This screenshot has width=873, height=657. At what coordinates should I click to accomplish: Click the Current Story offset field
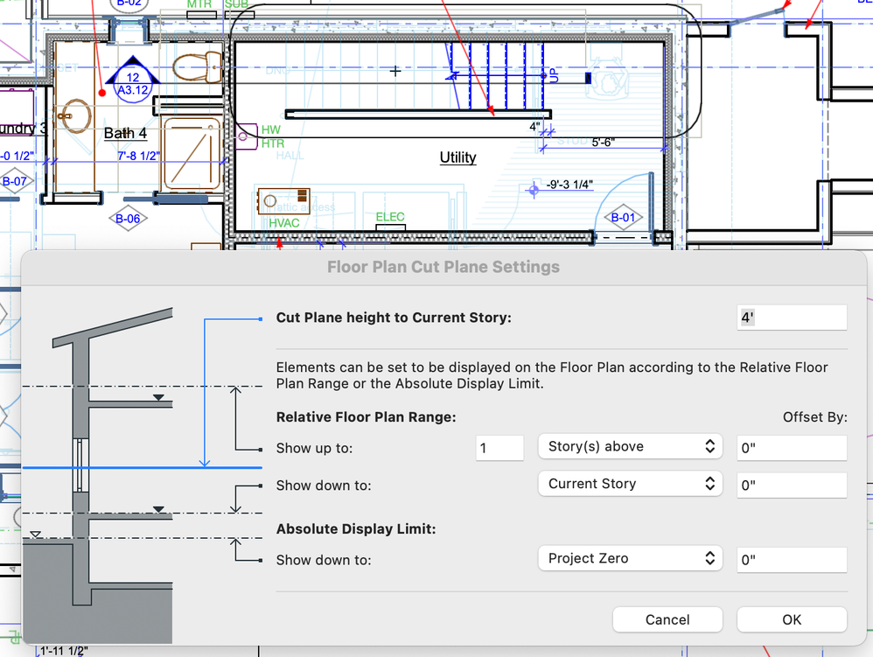click(791, 486)
